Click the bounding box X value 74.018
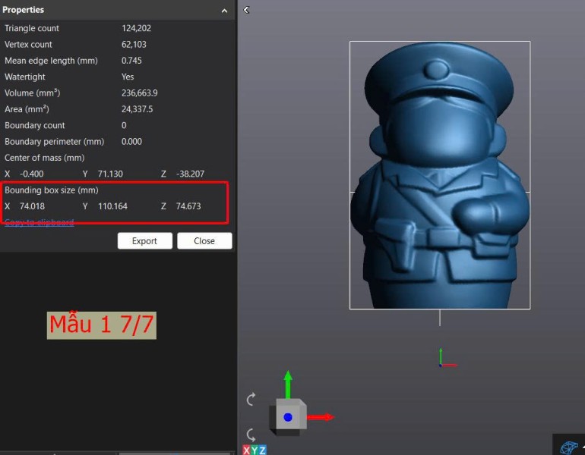Viewport: 585px width, 455px height. point(32,206)
